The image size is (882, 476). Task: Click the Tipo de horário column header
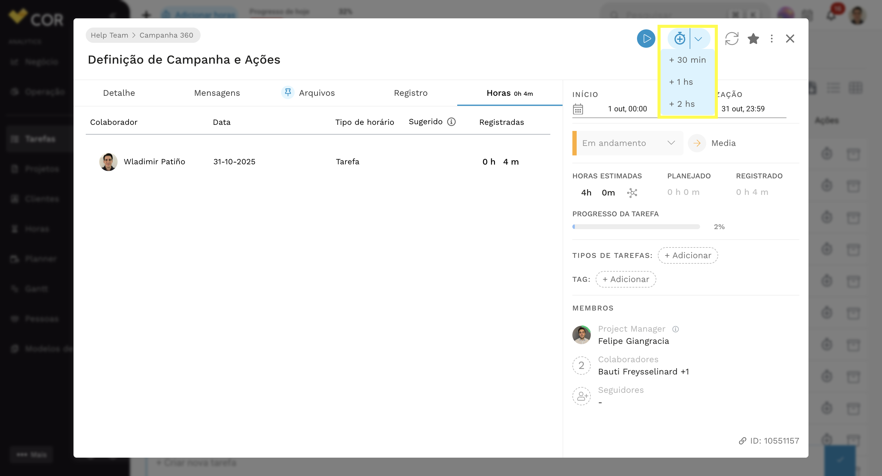coord(365,122)
